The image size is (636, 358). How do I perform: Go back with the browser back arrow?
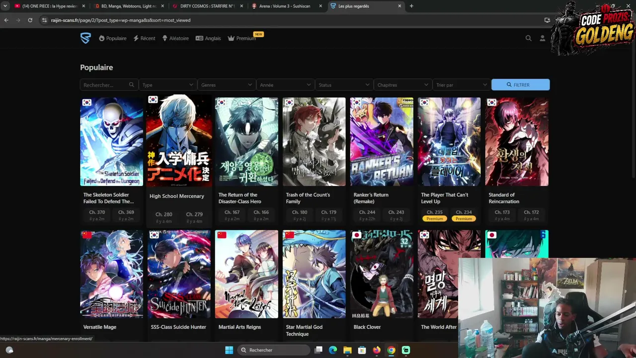click(x=6, y=20)
